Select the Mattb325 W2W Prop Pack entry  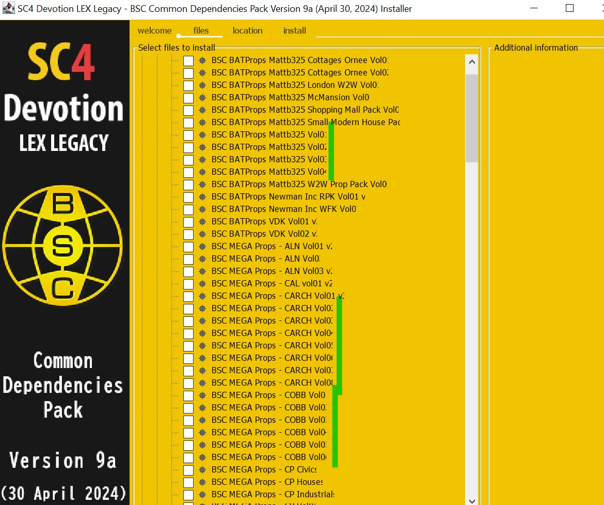click(x=299, y=184)
